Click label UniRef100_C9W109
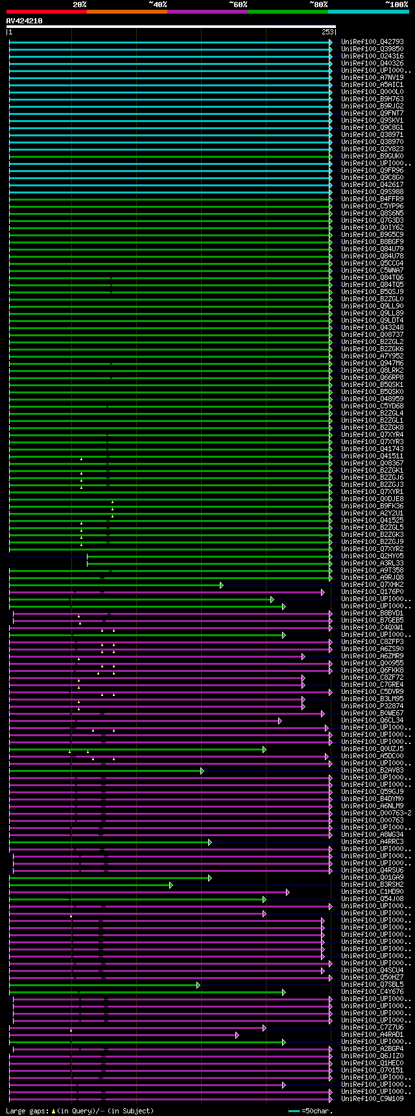This screenshot has width=415, height=1116. pyautogui.click(x=372, y=1098)
